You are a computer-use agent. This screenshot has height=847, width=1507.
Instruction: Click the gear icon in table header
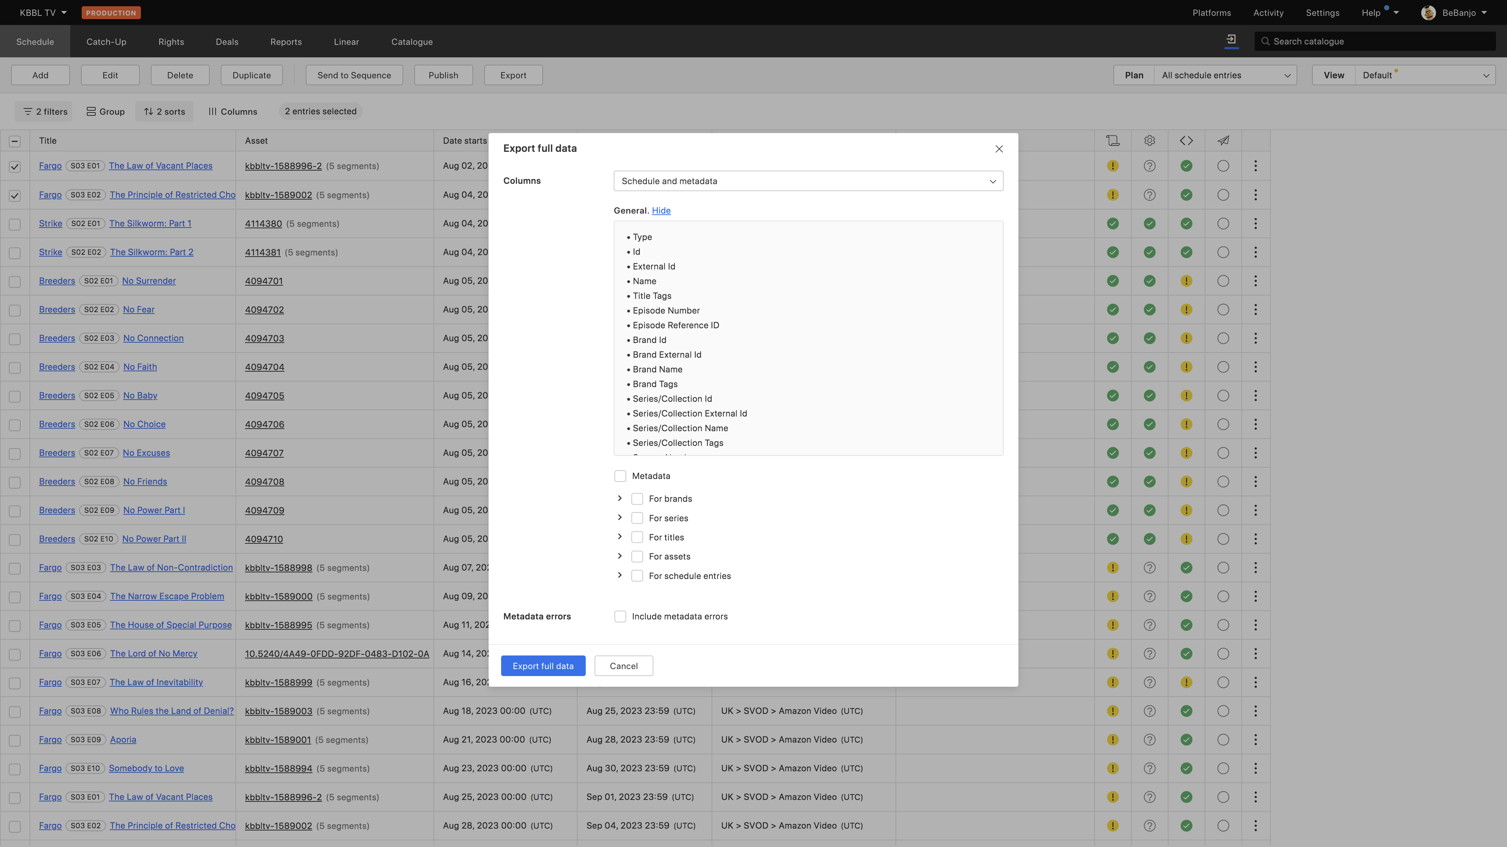1149,140
